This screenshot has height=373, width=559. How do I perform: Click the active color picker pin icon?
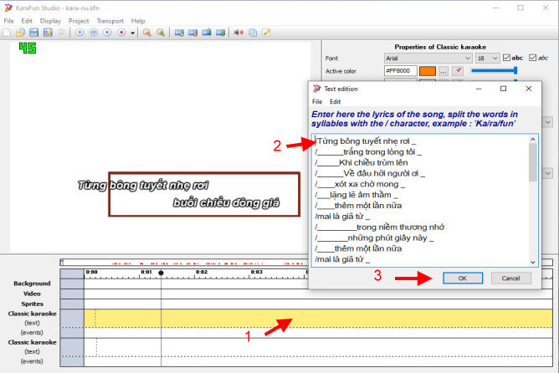458,72
